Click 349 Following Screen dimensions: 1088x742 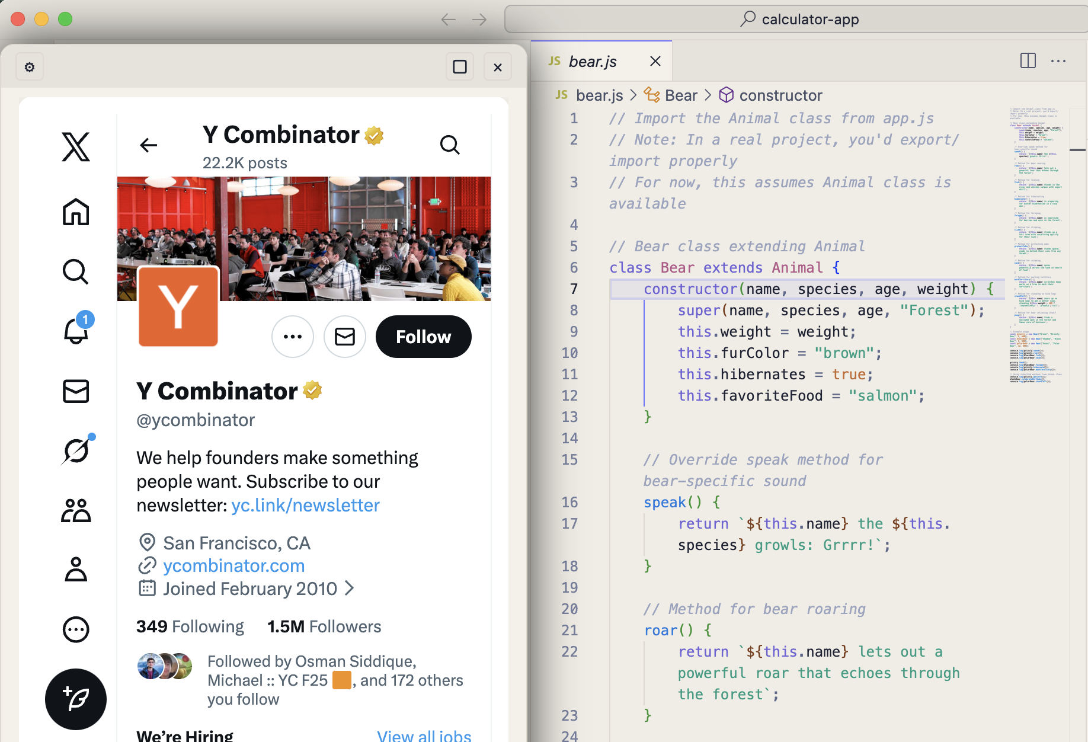190,626
